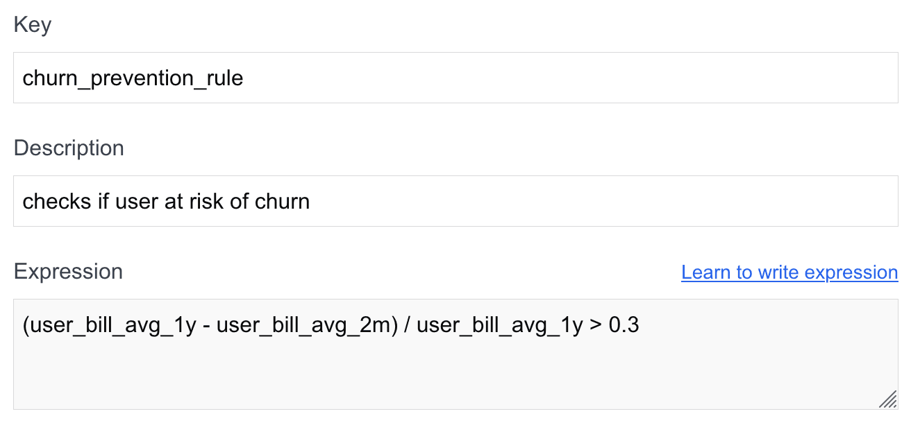
Task: Click the greater-than operator in the expression
Action: point(596,324)
